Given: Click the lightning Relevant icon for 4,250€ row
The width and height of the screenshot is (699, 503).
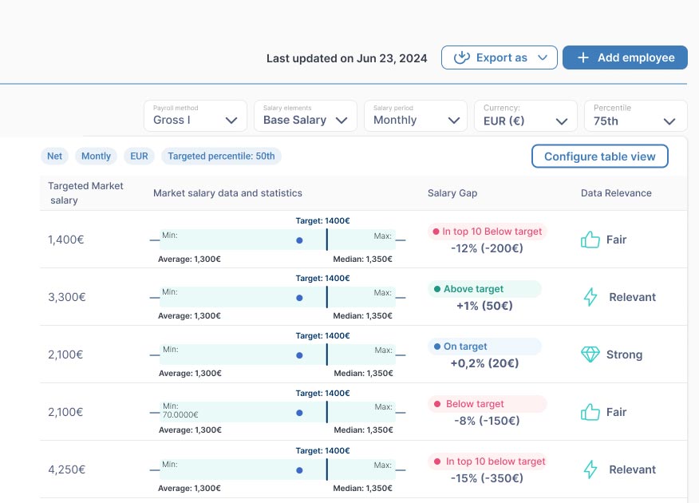Looking at the screenshot, I should click(590, 469).
